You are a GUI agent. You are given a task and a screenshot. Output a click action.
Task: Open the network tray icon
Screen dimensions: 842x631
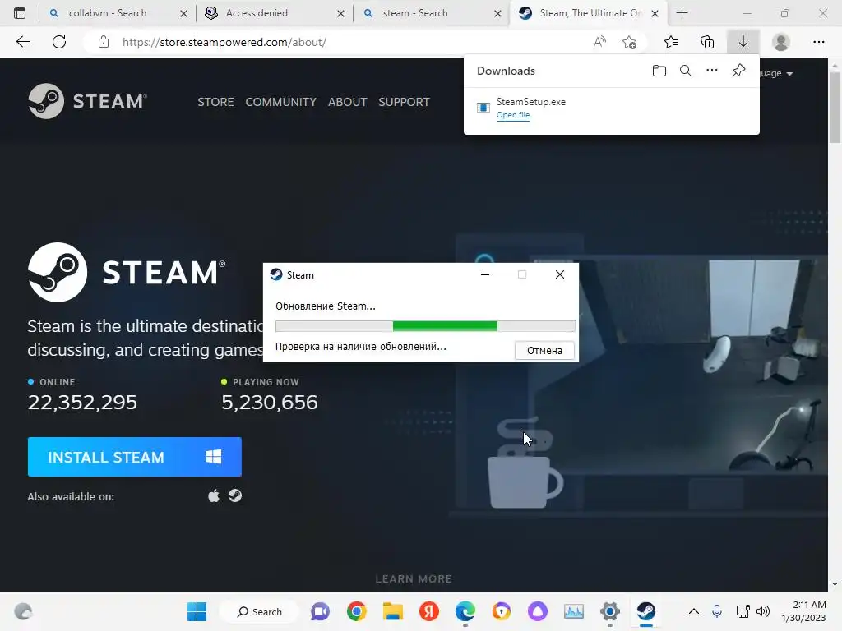(743, 611)
